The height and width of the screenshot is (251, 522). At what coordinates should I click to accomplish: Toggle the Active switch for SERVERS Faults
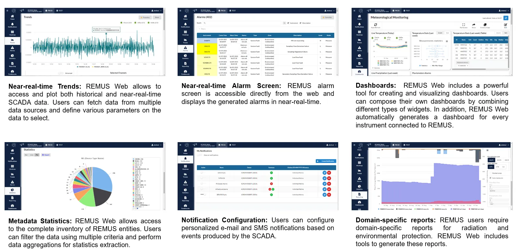[x=203, y=195]
